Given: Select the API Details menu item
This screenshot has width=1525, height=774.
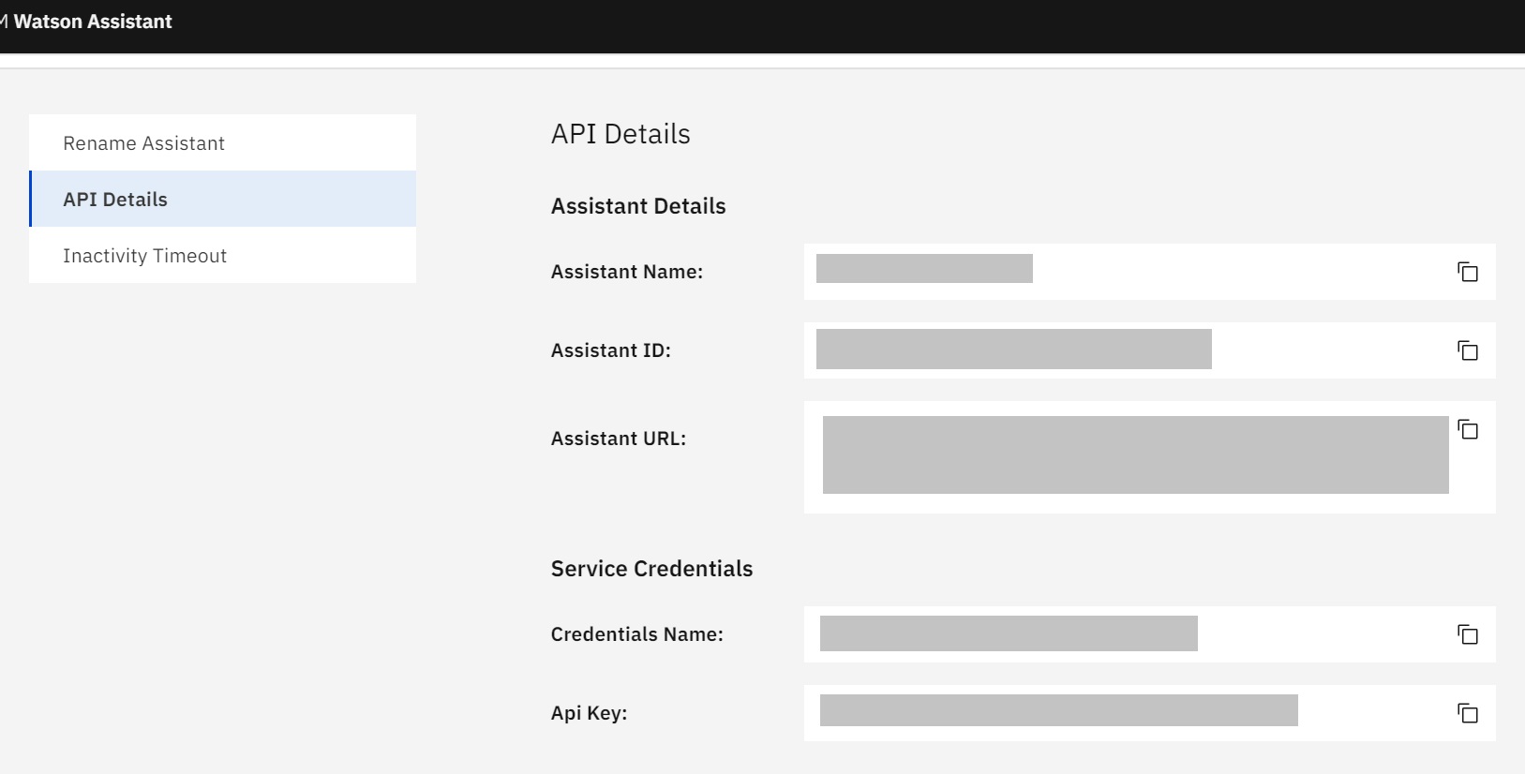Looking at the screenshot, I should [x=222, y=199].
